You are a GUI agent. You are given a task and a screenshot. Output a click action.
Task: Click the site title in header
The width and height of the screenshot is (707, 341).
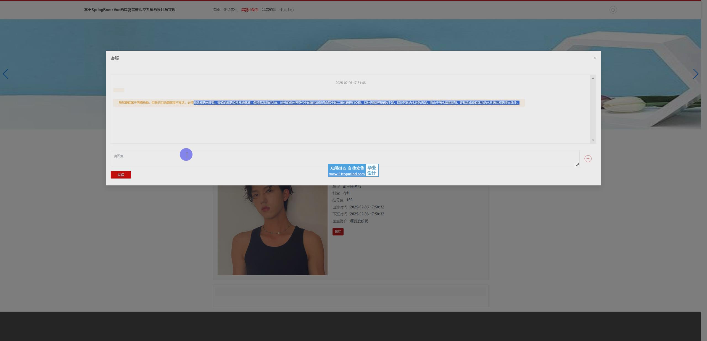130,10
